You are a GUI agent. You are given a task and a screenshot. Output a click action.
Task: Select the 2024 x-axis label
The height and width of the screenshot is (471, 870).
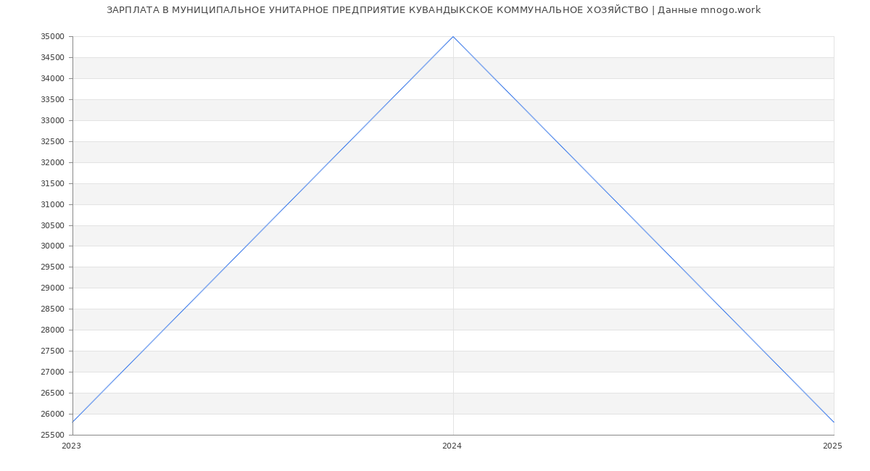coord(452,446)
